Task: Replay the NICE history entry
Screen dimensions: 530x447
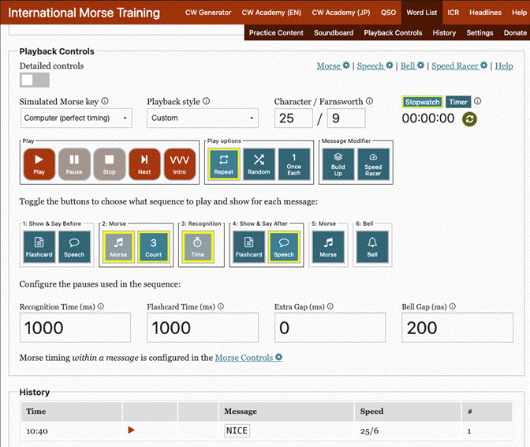Action: (132, 430)
